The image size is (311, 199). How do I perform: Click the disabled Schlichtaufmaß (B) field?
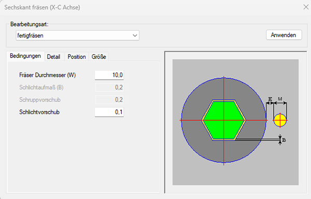tap(109, 88)
